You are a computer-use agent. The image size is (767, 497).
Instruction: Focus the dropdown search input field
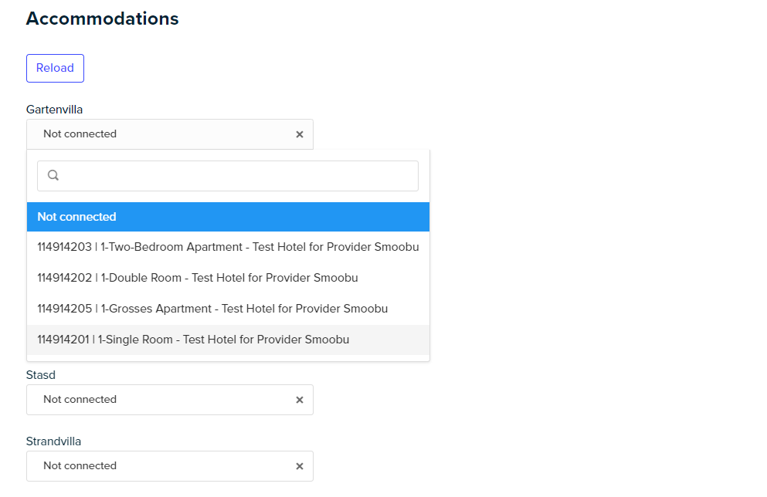(x=228, y=176)
